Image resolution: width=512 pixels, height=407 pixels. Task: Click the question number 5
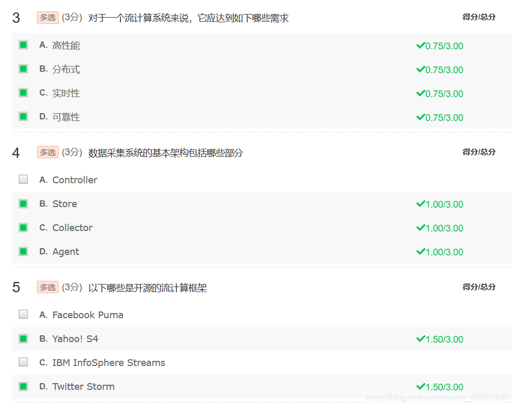point(16,288)
